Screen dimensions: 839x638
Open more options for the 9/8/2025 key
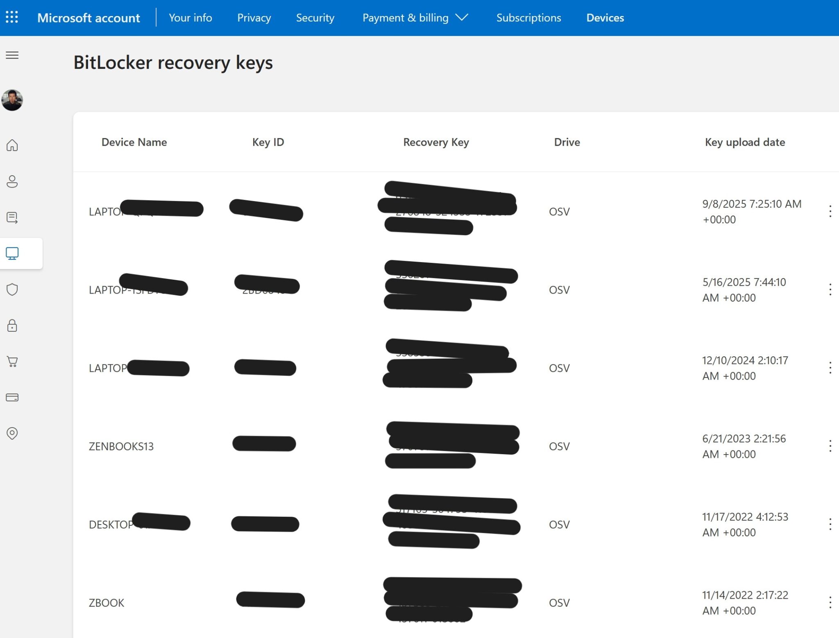[x=830, y=211]
